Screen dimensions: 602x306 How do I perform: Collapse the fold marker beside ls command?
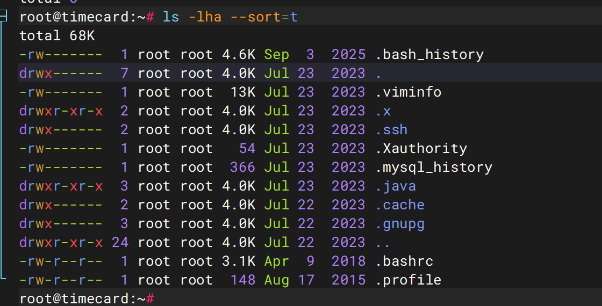pos(3,16)
